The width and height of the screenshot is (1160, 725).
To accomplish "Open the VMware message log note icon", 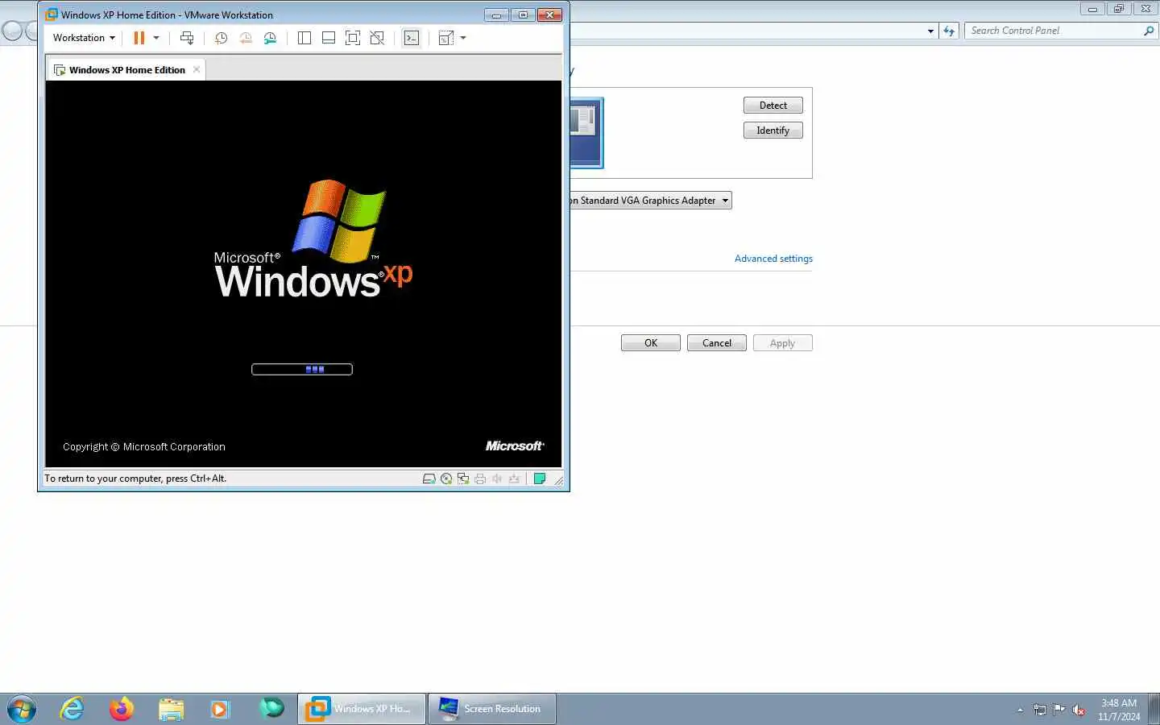I will click(540, 478).
